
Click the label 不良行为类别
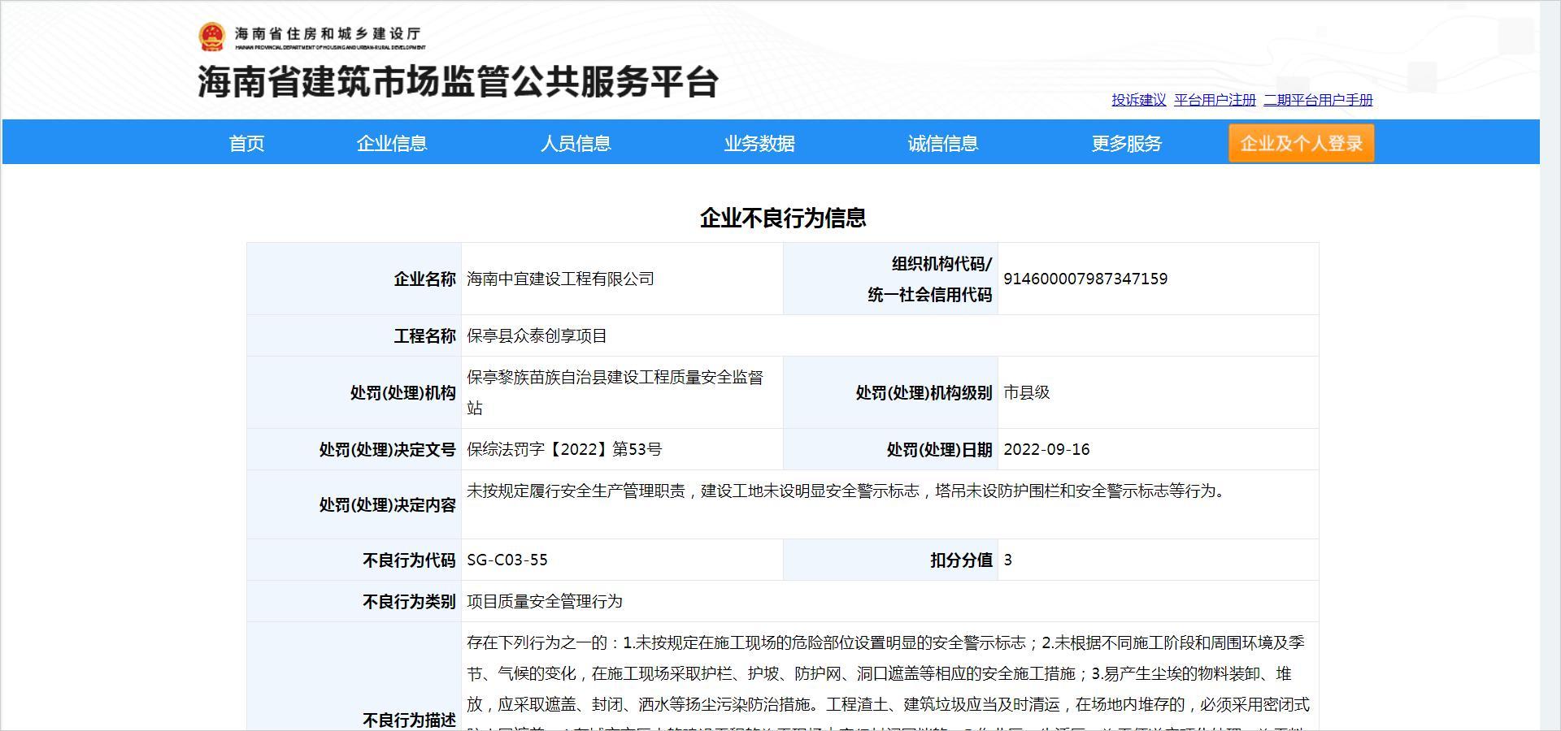pyautogui.click(x=409, y=601)
